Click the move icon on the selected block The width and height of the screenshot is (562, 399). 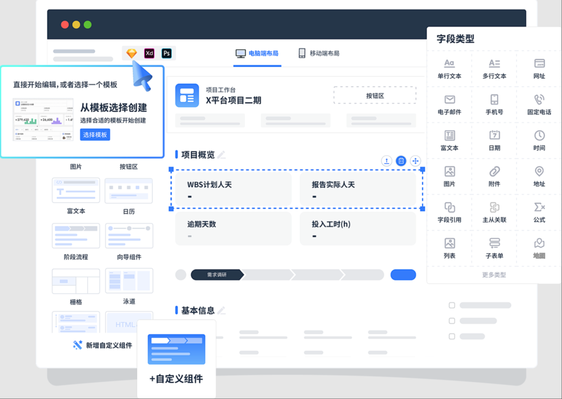point(415,161)
